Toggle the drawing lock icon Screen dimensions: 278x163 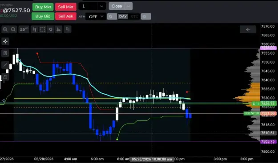click(5, 77)
